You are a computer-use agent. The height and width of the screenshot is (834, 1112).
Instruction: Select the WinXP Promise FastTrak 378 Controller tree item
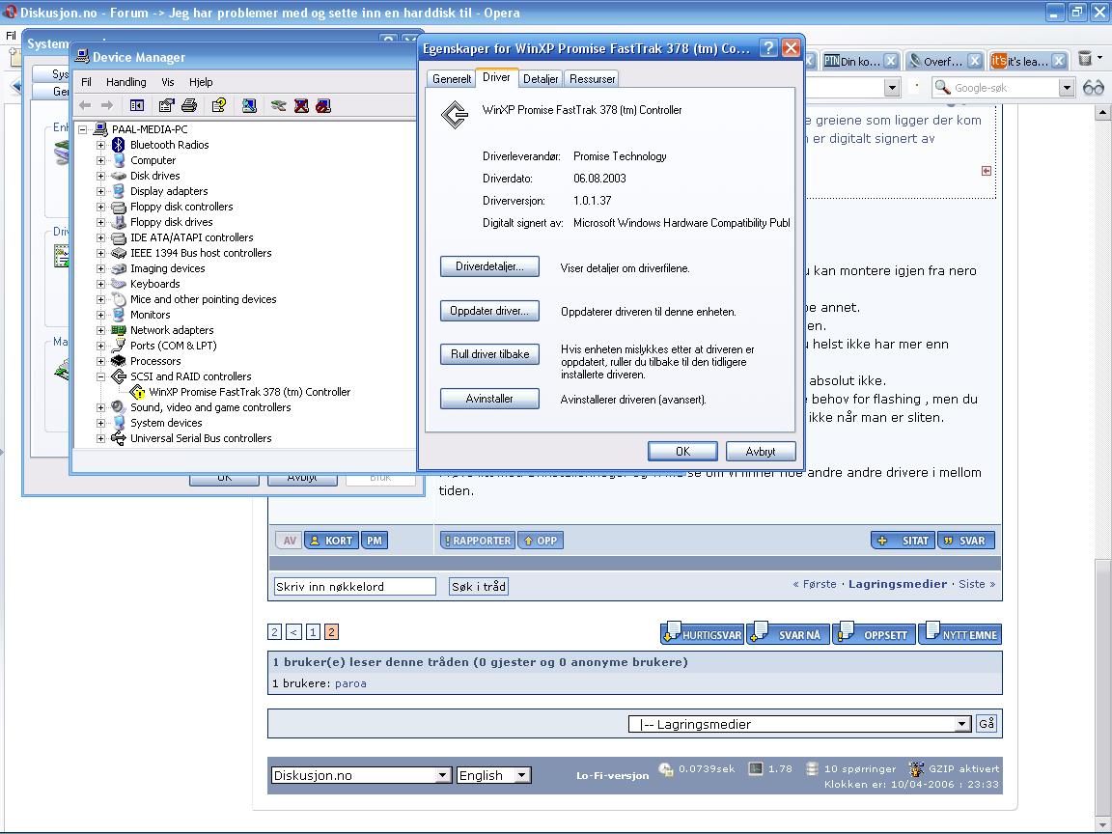pyautogui.click(x=250, y=392)
